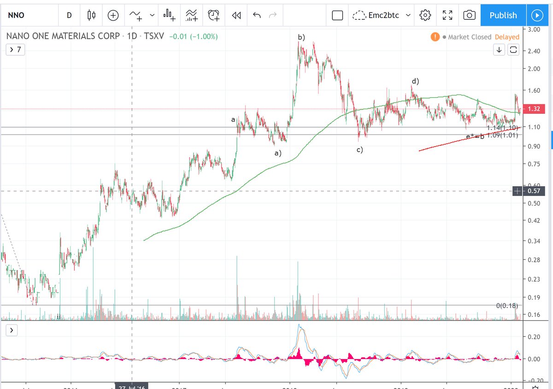The height and width of the screenshot is (389, 553).
Task: Click the 0.34 price axis label
Action: [534, 241]
